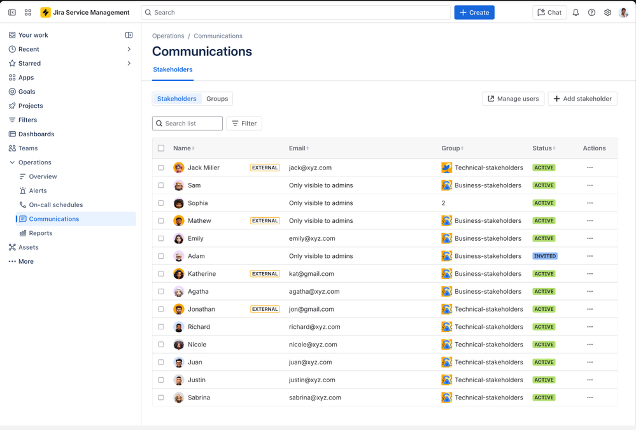The height and width of the screenshot is (430, 636).
Task: Collapse sidebar using top-left panel icon
Action: click(12, 13)
